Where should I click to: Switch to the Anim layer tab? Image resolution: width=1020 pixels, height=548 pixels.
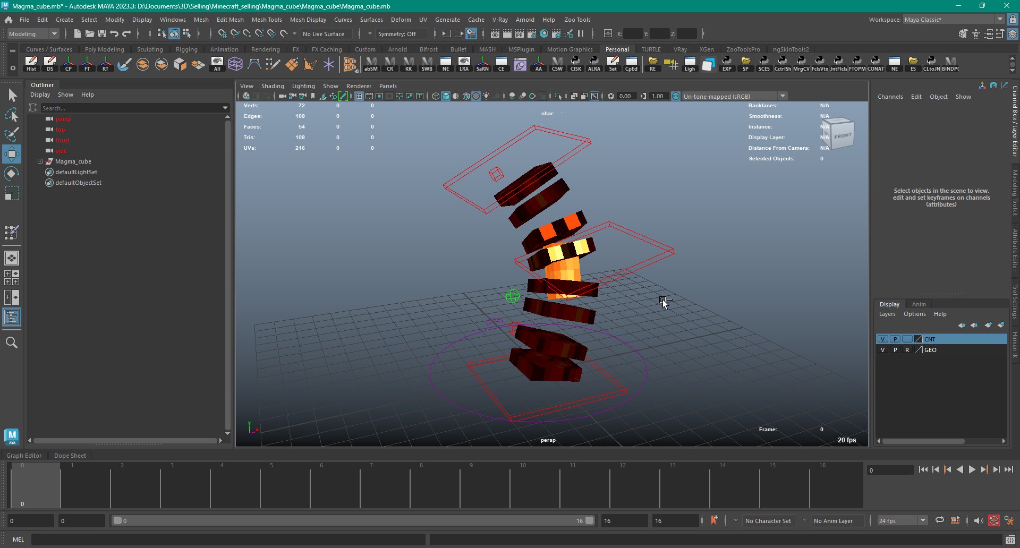(x=919, y=304)
